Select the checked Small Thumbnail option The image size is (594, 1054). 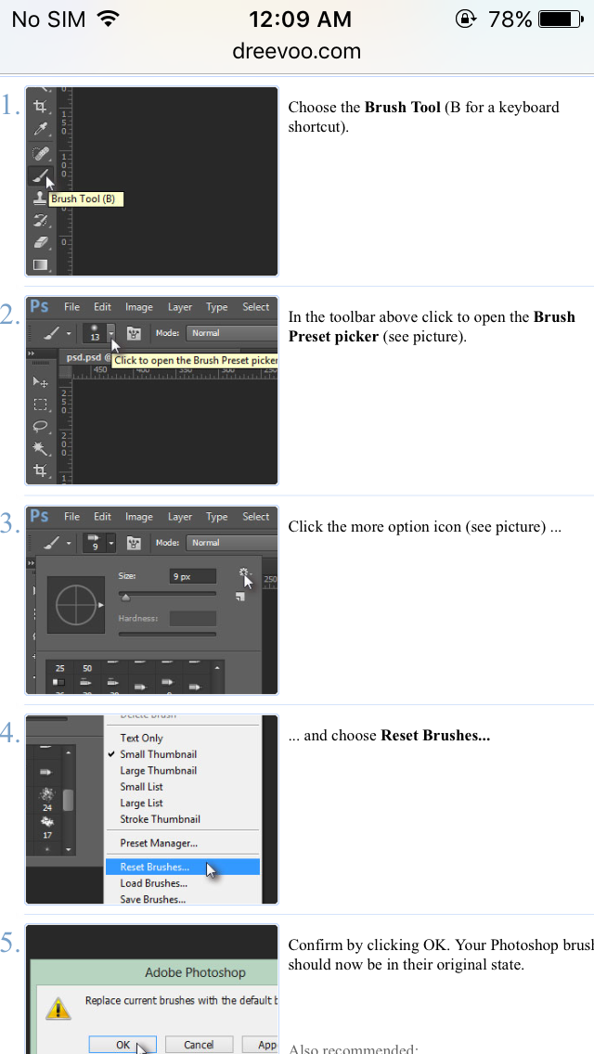(x=158, y=754)
